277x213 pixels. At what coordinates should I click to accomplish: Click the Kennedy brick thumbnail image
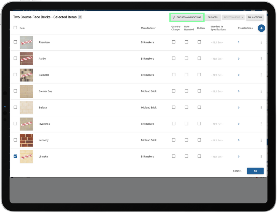[x=26, y=140]
